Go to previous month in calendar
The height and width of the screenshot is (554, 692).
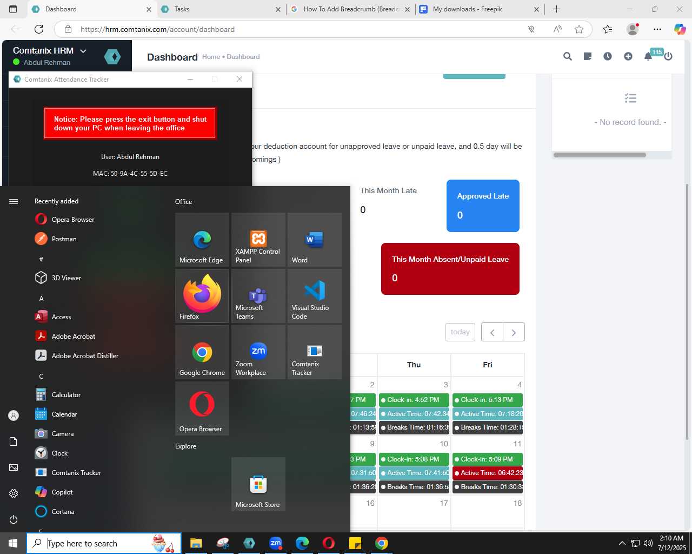click(493, 332)
